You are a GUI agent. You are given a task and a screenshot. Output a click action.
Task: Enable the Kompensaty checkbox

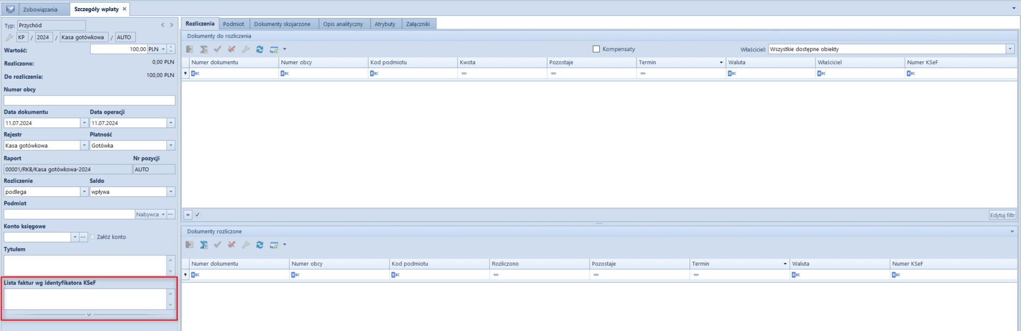tap(596, 49)
